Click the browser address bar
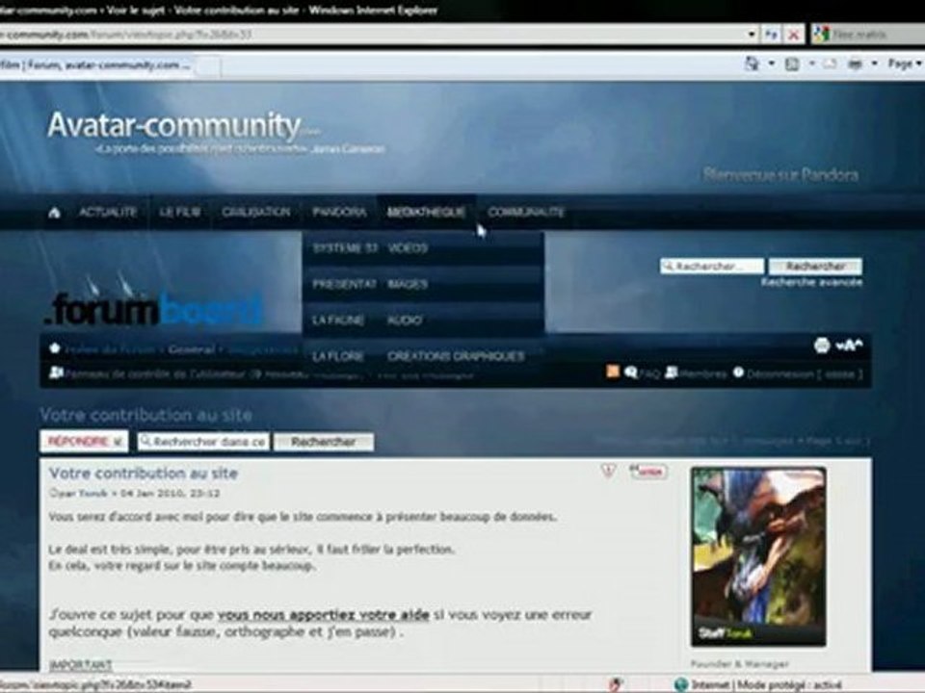 (372, 35)
